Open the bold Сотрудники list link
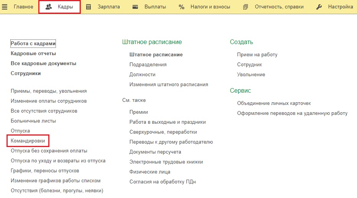 (26, 74)
